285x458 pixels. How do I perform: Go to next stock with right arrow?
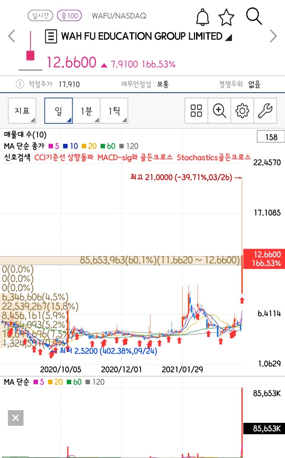(x=273, y=36)
